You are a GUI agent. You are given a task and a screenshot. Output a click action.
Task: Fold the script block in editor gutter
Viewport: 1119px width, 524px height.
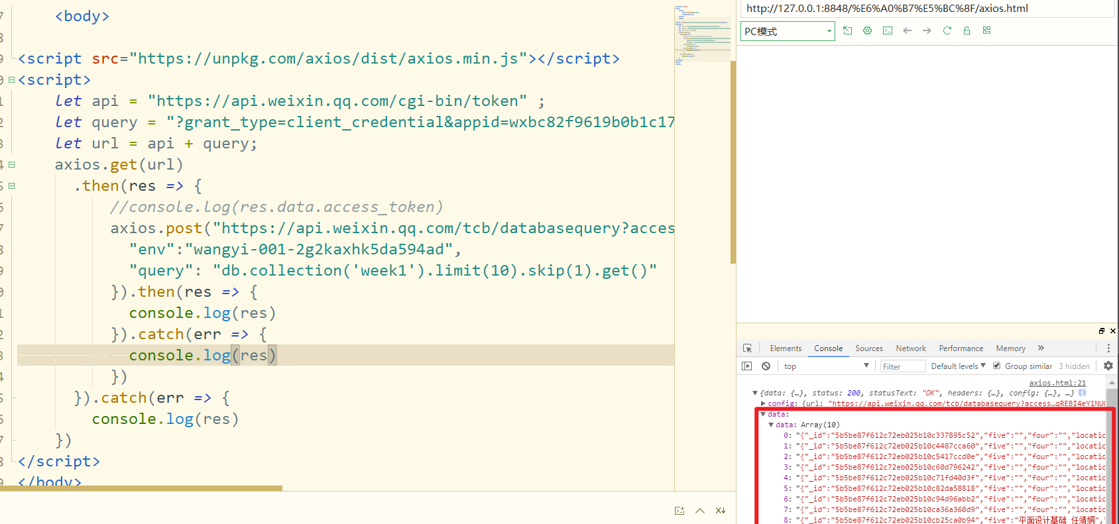(x=11, y=79)
